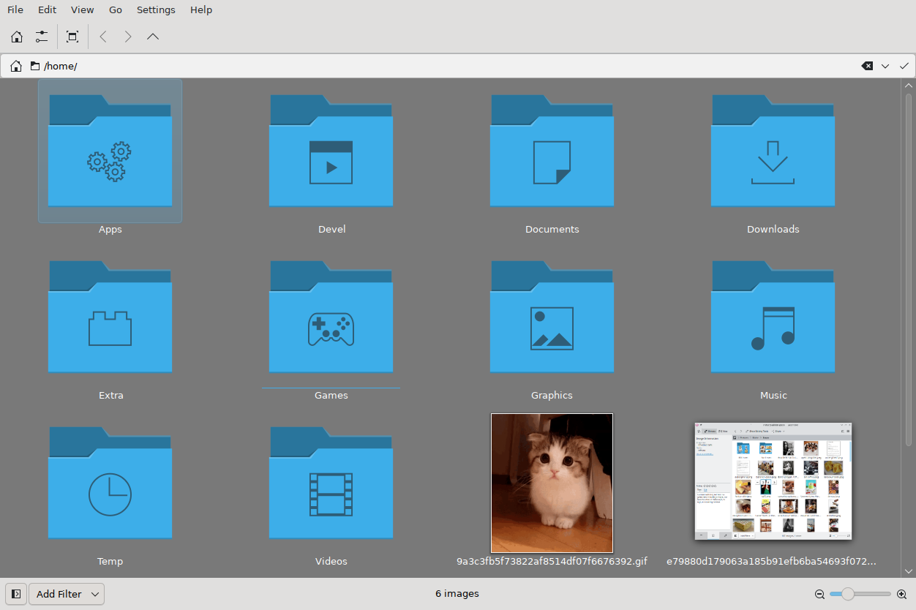Go up to the parent folder
This screenshot has width=916, height=610.
(153, 37)
